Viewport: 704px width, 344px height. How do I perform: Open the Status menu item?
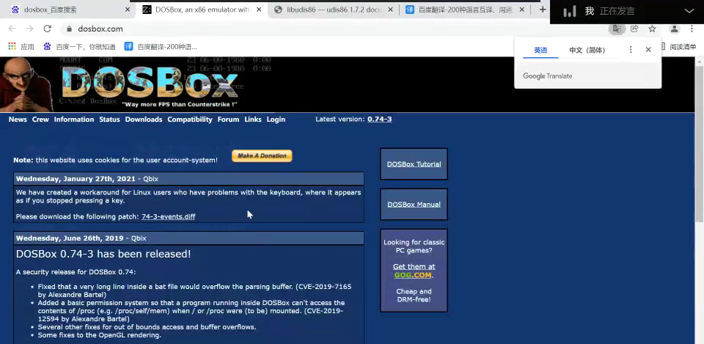109,120
